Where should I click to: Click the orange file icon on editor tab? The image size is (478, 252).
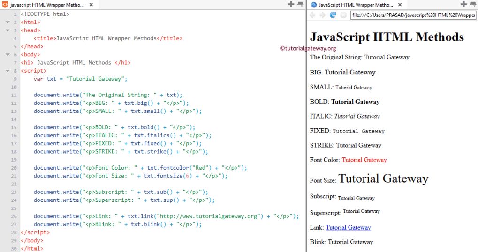pyautogui.click(x=5, y=5)
